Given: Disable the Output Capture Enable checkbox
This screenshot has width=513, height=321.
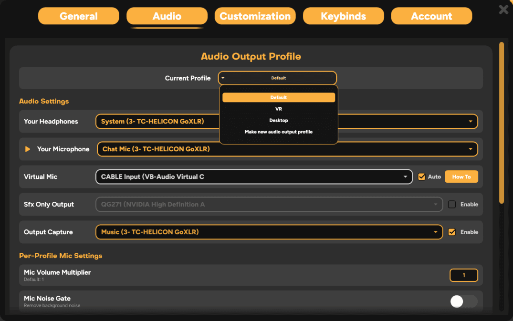Looking at the screenshot, I should pos(451,232).
